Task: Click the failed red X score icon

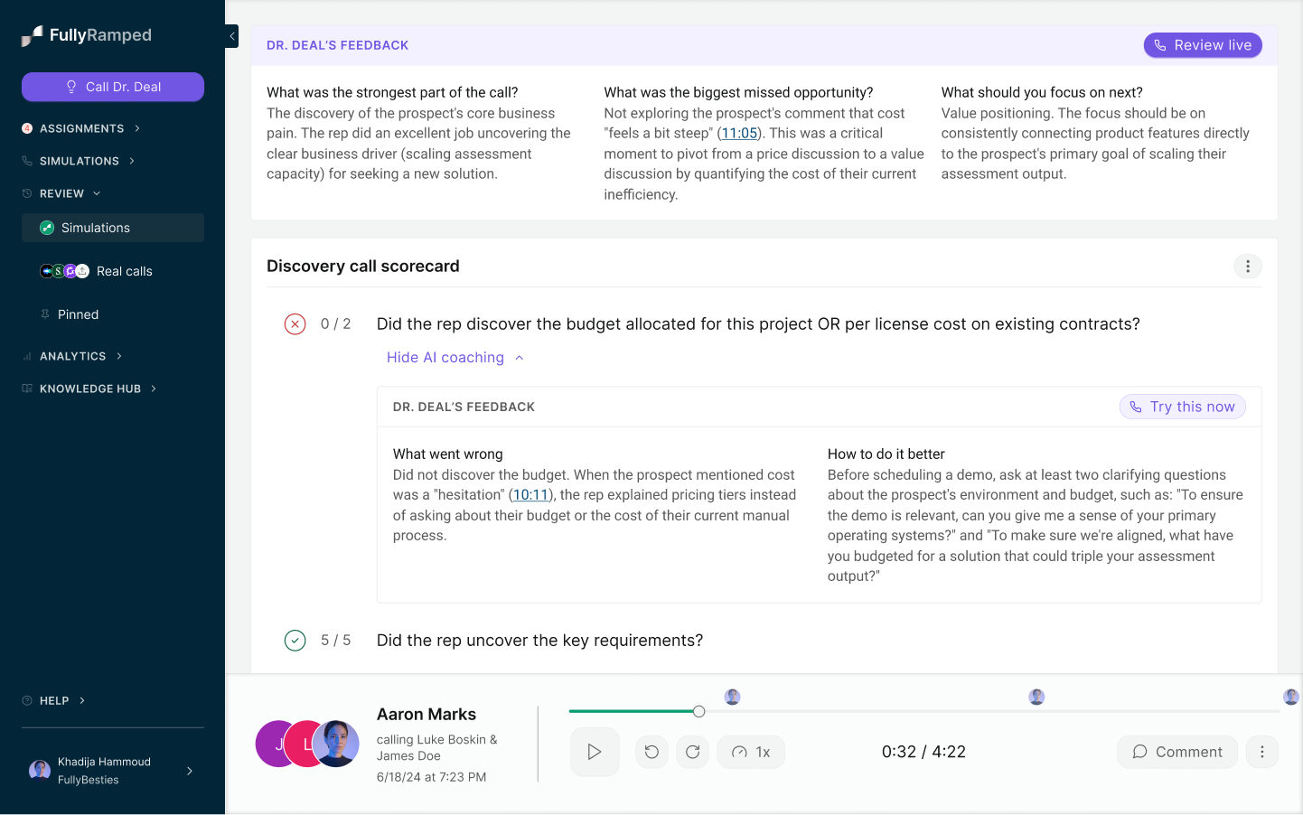Action: pyautogui.click(x=295, y=324)
